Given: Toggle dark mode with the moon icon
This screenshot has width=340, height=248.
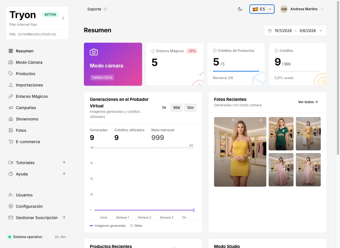Looking at the screenshot, I should pyautogui.click(x=240, y=9).
